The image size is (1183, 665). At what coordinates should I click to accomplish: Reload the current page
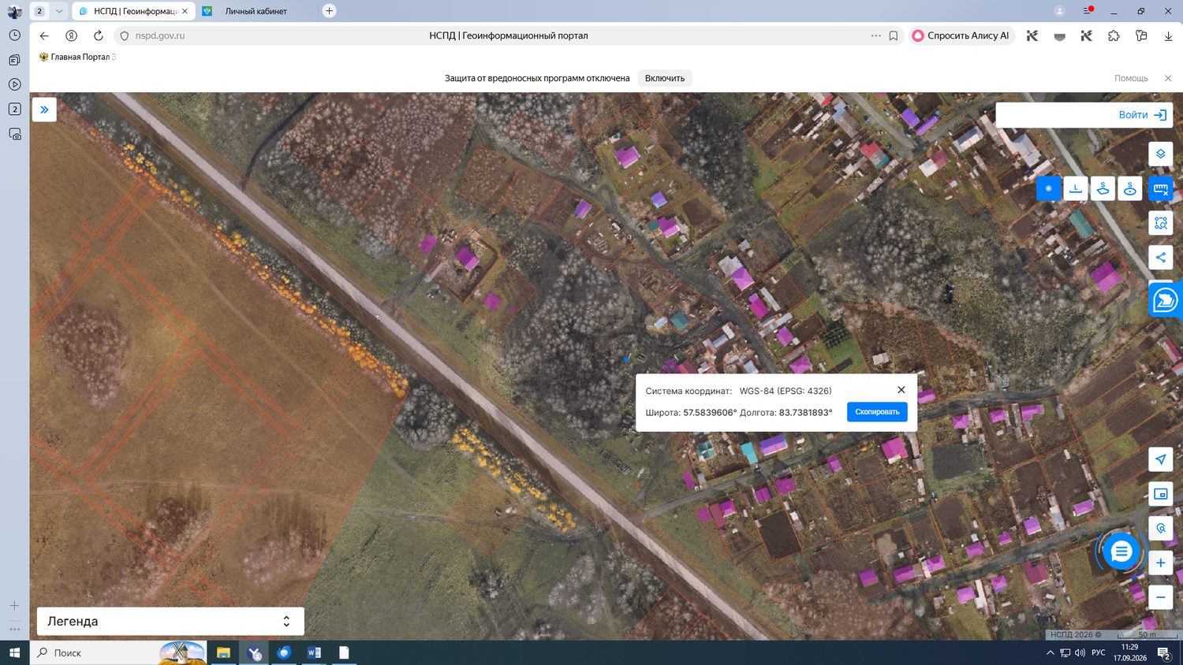(99, 35)
